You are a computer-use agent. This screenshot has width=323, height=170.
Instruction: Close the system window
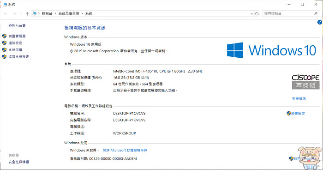coord(316,4)
